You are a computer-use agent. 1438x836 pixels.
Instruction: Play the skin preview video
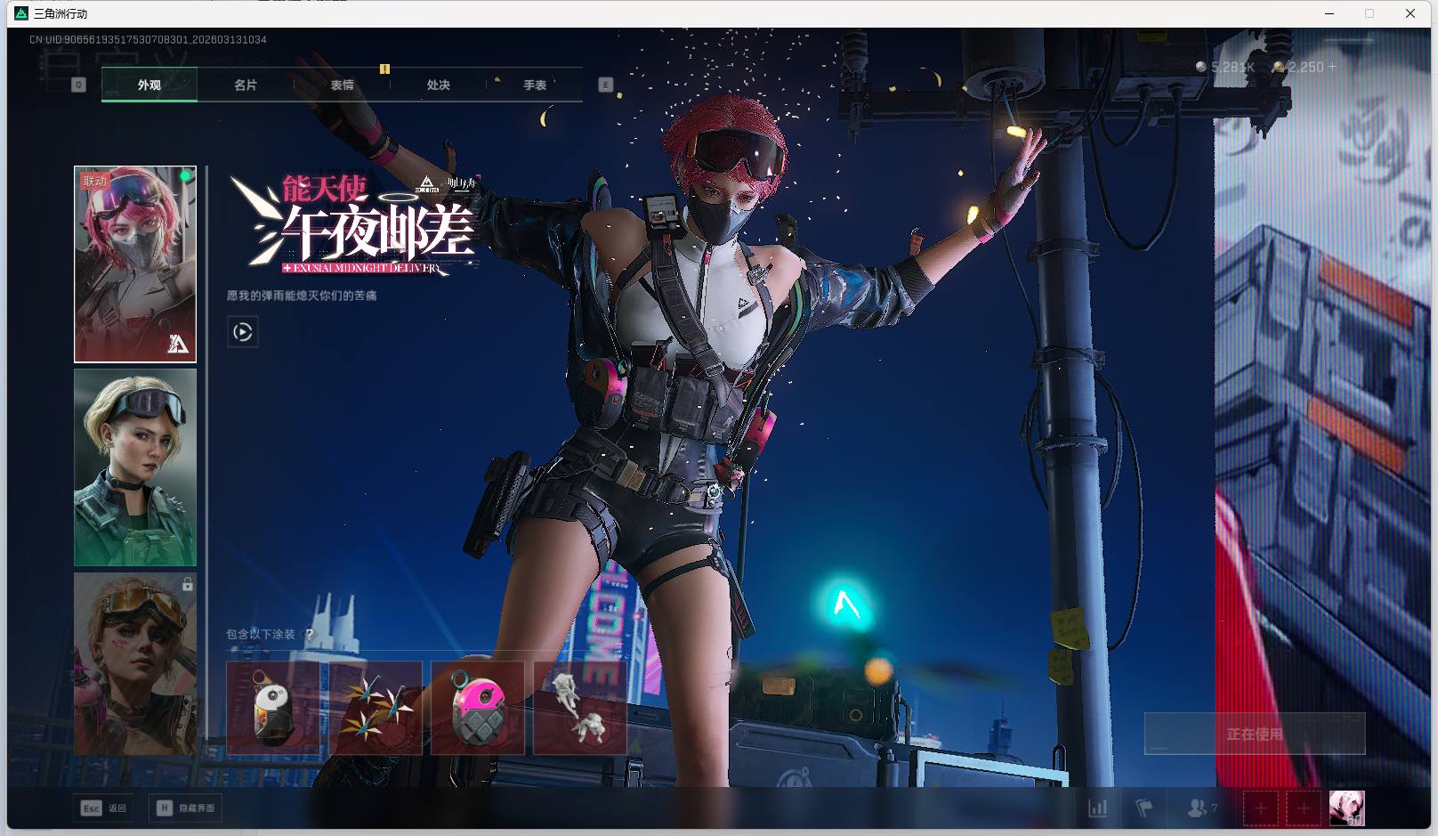[243, 332]
